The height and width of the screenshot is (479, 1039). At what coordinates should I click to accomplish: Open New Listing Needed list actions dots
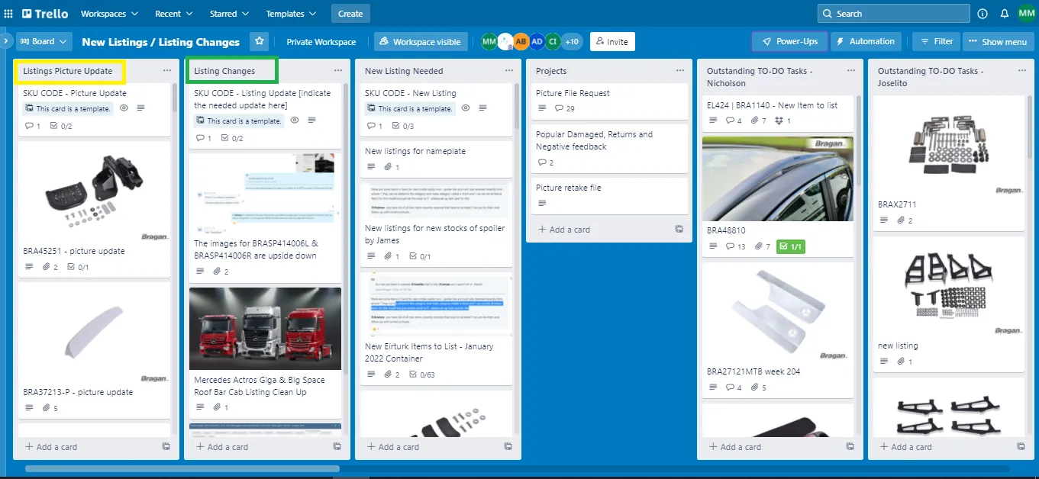[x=508, y=71]
